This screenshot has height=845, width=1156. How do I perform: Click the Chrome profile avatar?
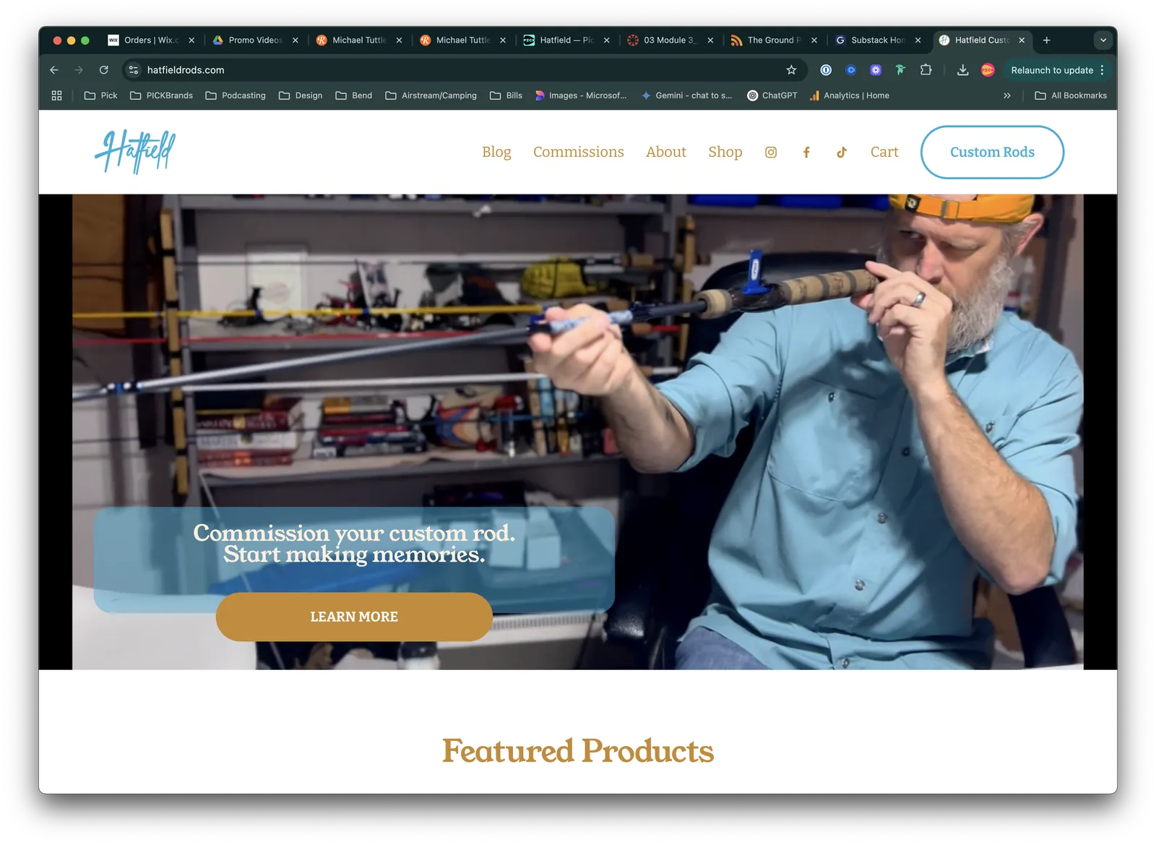[988, 70]
